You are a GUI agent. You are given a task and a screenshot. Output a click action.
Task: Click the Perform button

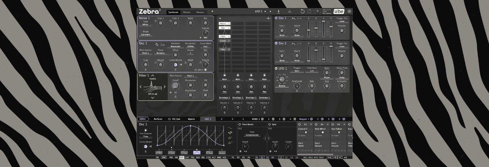coord(158,119)
